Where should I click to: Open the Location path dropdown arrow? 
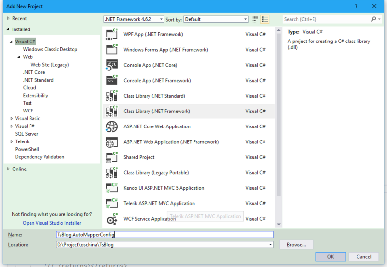270,245
